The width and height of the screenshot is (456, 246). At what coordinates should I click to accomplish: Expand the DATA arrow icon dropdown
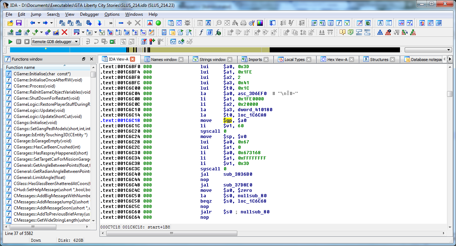[83, 32]
